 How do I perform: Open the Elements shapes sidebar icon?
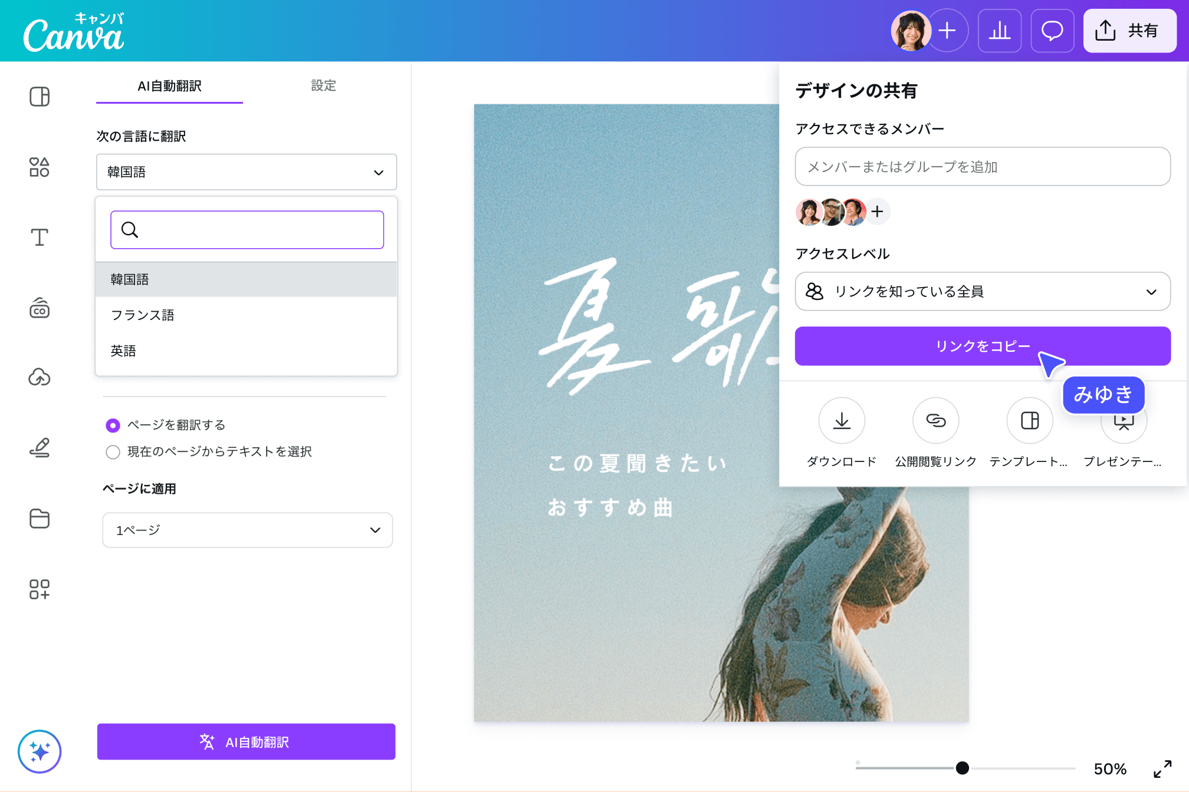[40, 167]
